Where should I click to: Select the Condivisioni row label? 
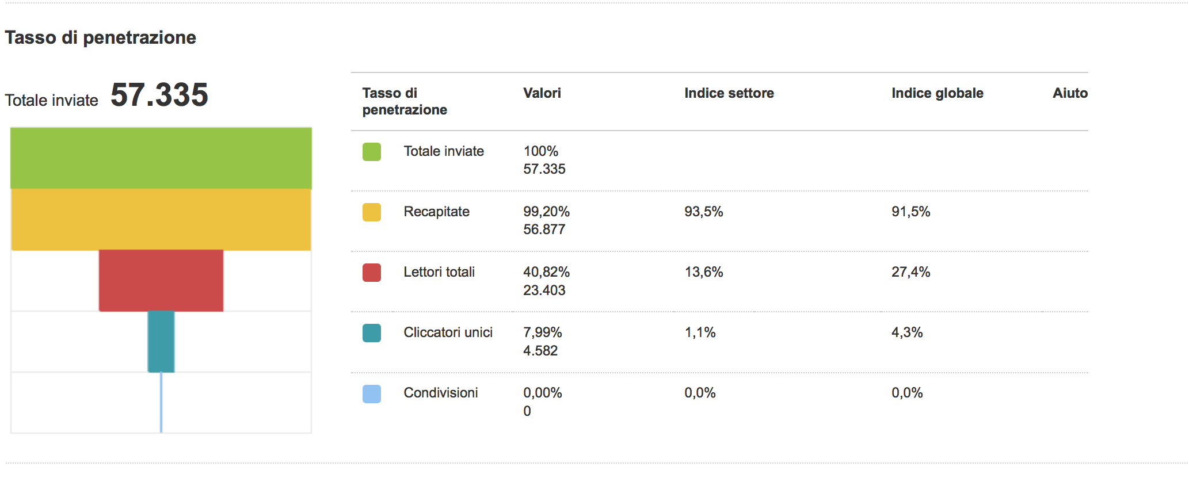(x=441, y=393)
